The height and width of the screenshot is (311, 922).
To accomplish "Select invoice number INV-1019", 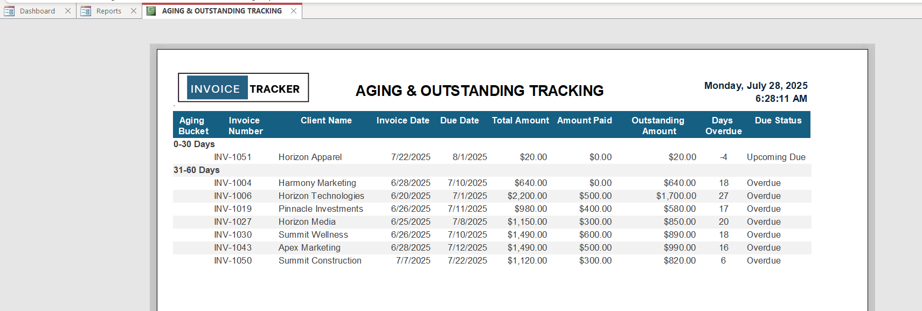I will 232,209.
